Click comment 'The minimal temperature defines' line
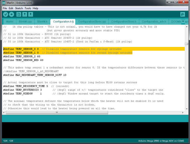The image size is (190, 144). point(83,101)
